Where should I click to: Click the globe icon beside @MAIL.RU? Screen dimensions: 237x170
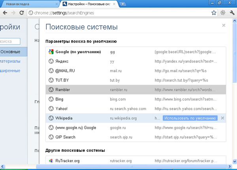click(51, 71)
